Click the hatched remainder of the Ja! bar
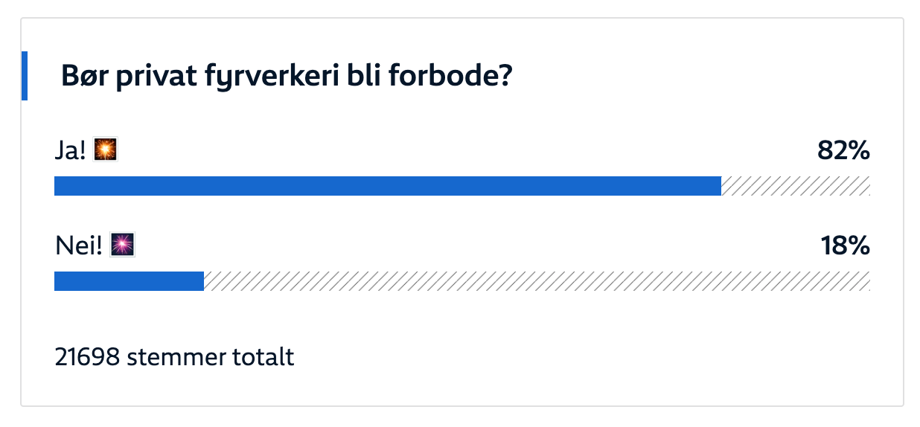Viewport: 920px width, 427px height. tap(796, 186)
